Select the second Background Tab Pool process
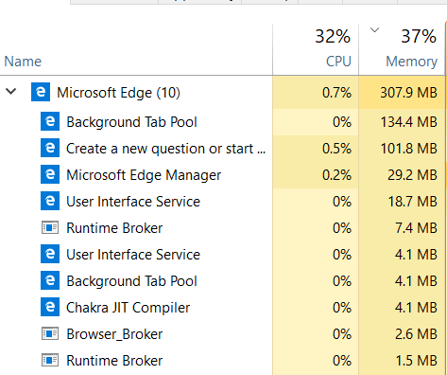The image size is (447, 375). tap(222, 281)
